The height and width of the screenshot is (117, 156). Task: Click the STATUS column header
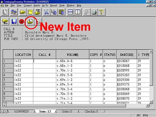point(110,55)
